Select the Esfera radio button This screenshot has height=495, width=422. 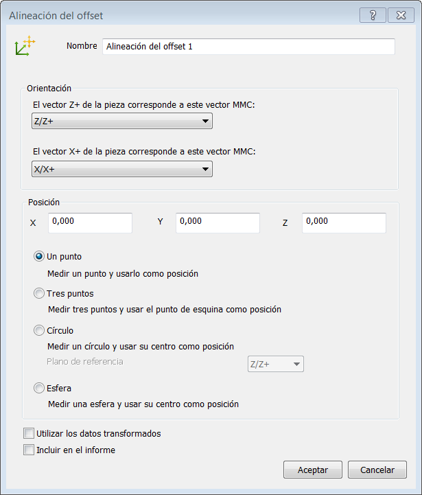coord(39,388)
